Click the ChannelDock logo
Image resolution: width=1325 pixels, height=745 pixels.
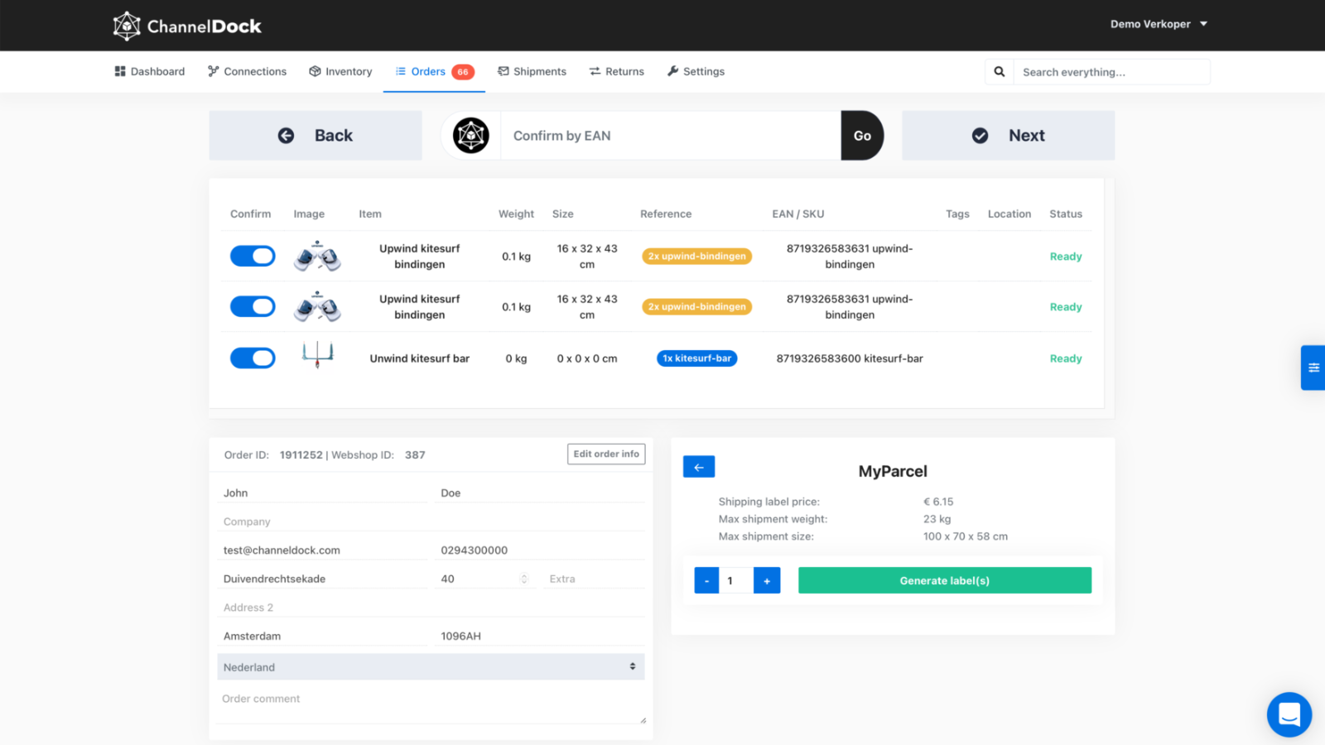coord(187,25)
